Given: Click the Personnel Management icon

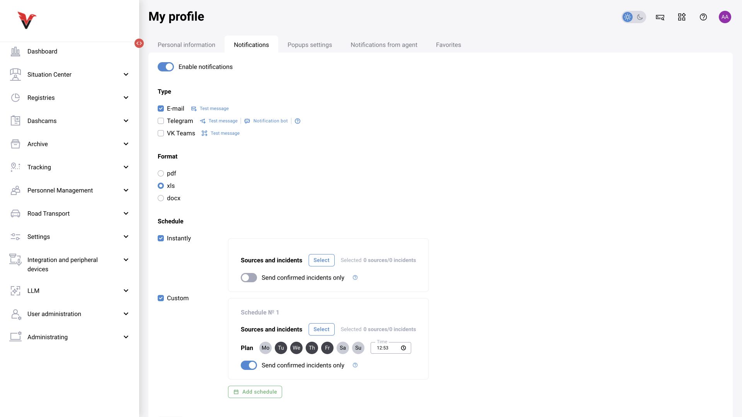Looking at the screenshot, I should coord(15,190).
